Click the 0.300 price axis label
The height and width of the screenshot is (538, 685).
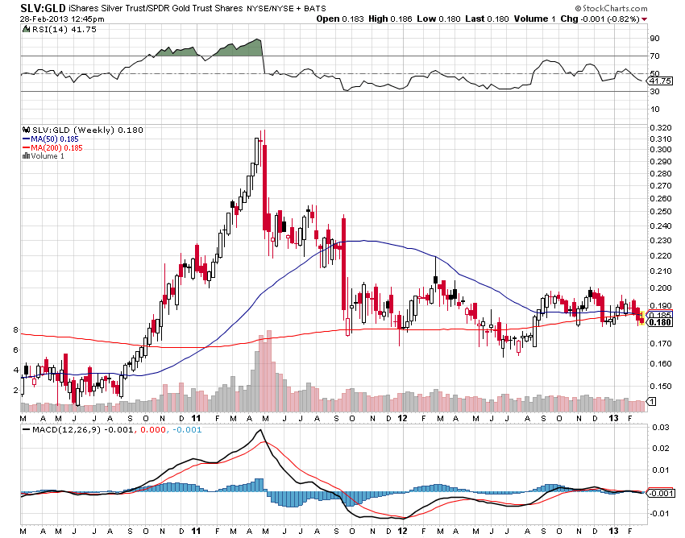[661, 149]
